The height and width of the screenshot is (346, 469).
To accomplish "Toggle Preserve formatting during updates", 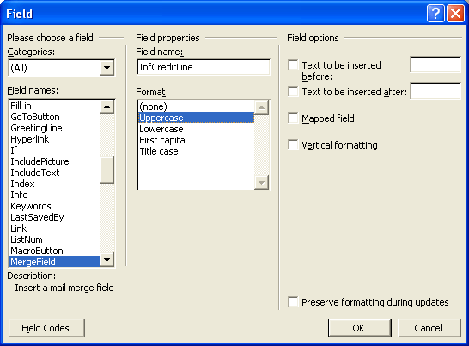I will tap(293, 301).
